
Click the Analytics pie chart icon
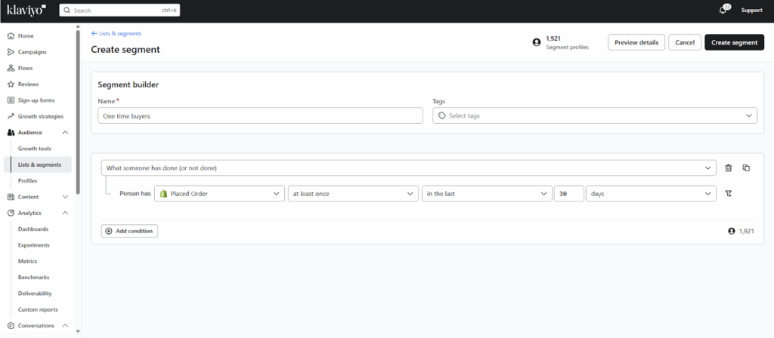pos(11,213)
